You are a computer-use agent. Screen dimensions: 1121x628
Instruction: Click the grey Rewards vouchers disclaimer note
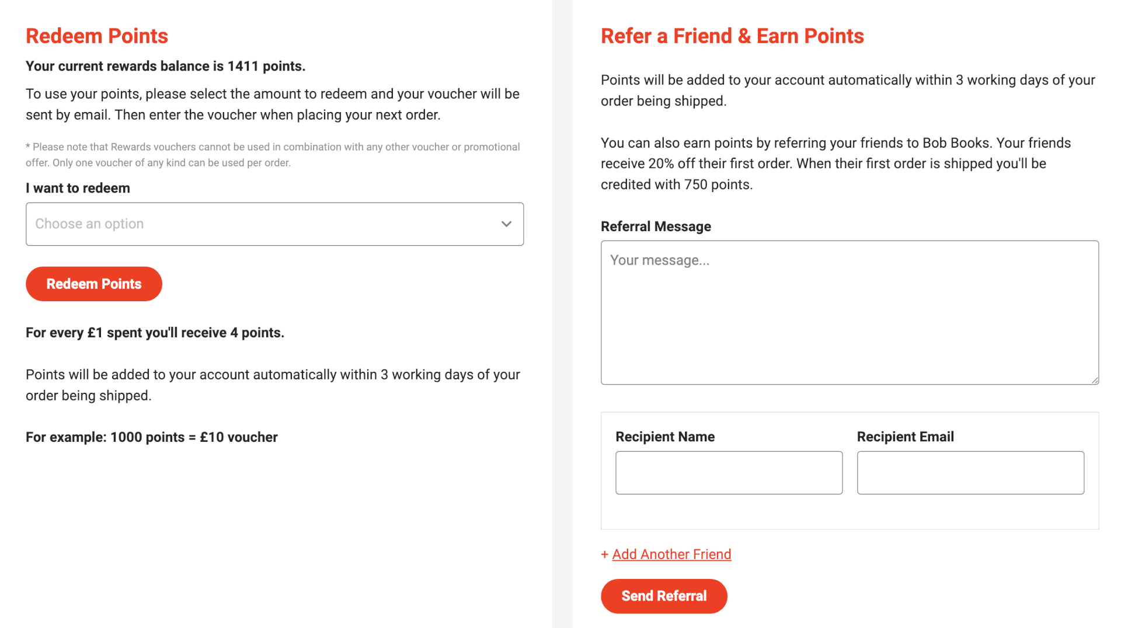click(x=273, y=155)
